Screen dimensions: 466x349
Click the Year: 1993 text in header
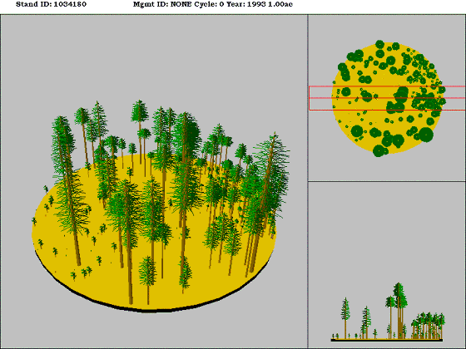point(246,4)
